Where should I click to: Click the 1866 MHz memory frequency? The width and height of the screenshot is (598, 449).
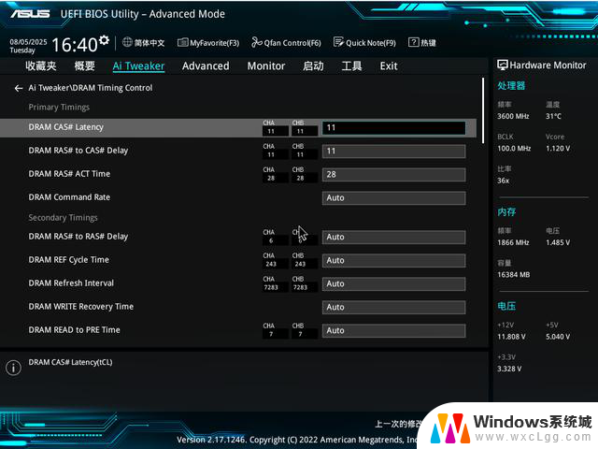[x=513, y=243]
